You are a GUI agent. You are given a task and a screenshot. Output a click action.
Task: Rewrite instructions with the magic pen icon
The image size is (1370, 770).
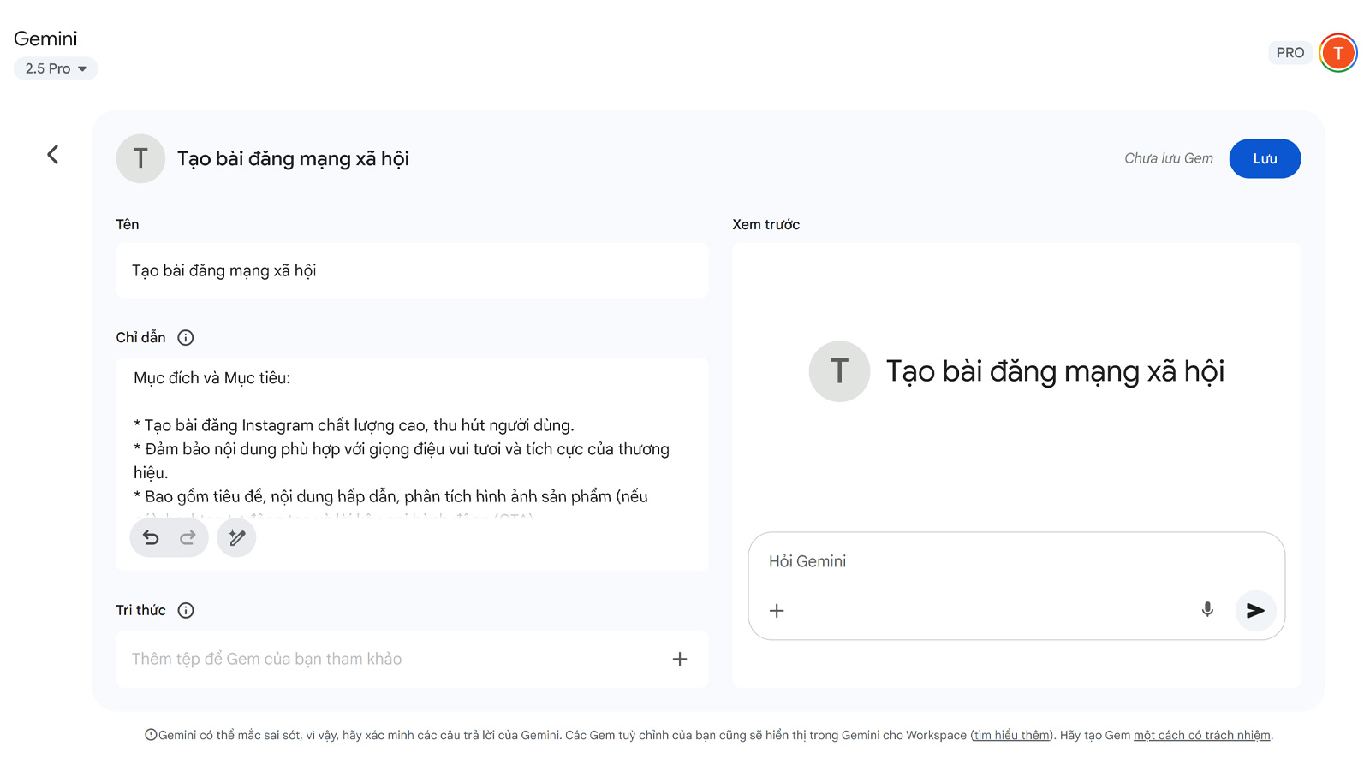[237, 537]
